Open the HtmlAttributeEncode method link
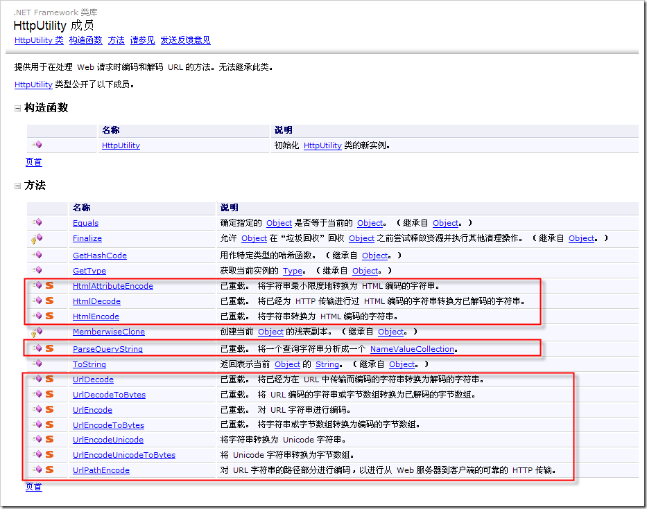Viewport: 647px width, 509px height. [112, 286]
